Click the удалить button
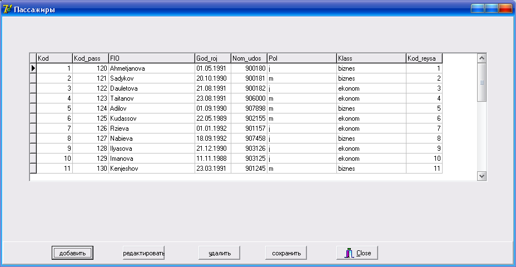The width and height of the screenshot is (516, 267). coord(220,253)
